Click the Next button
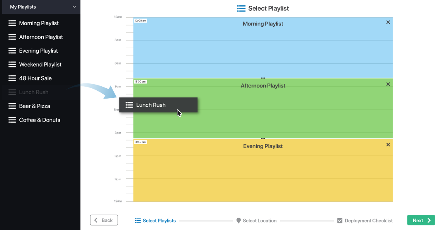This screenshot has width=445, height=230. point(421,220)
